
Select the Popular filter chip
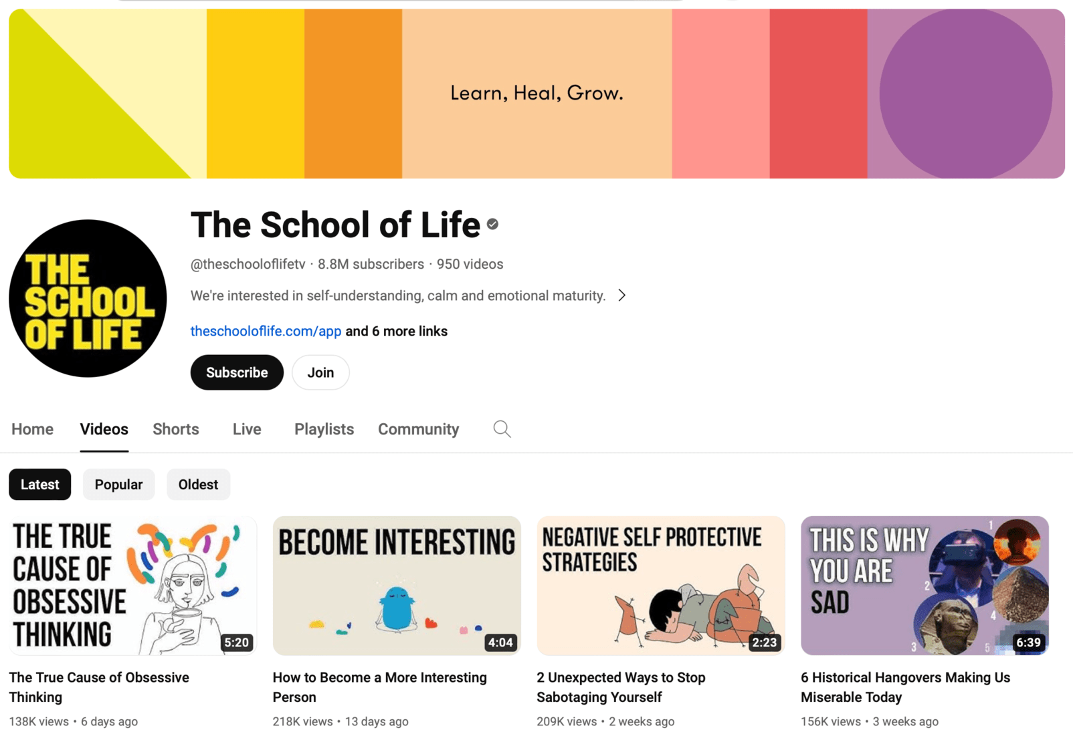tap(118, 484)
